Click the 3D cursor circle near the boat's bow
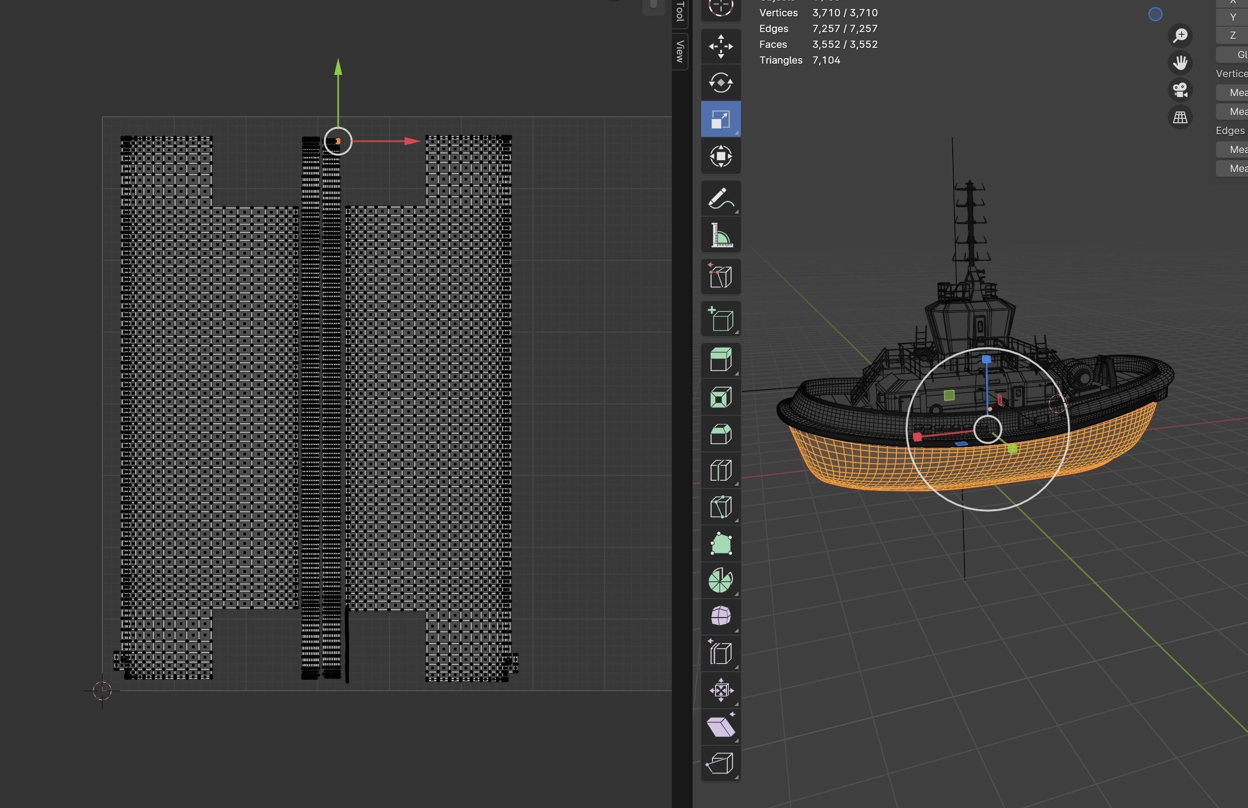This screenshot has height=808, width=1248. (1057, 404)
